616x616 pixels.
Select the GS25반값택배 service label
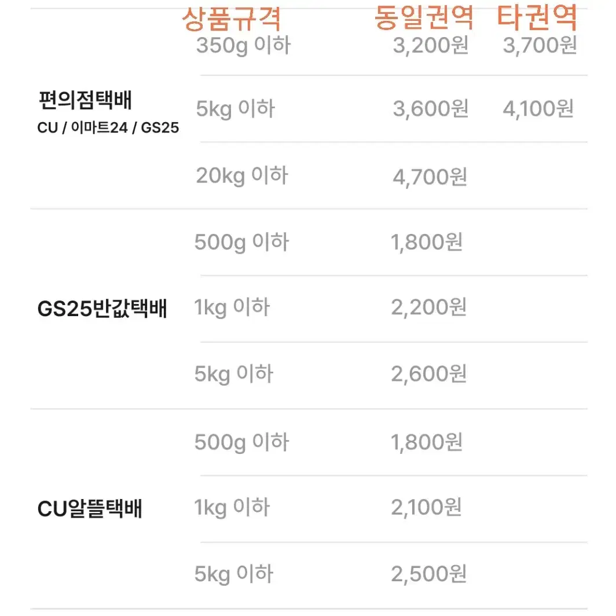102,308
